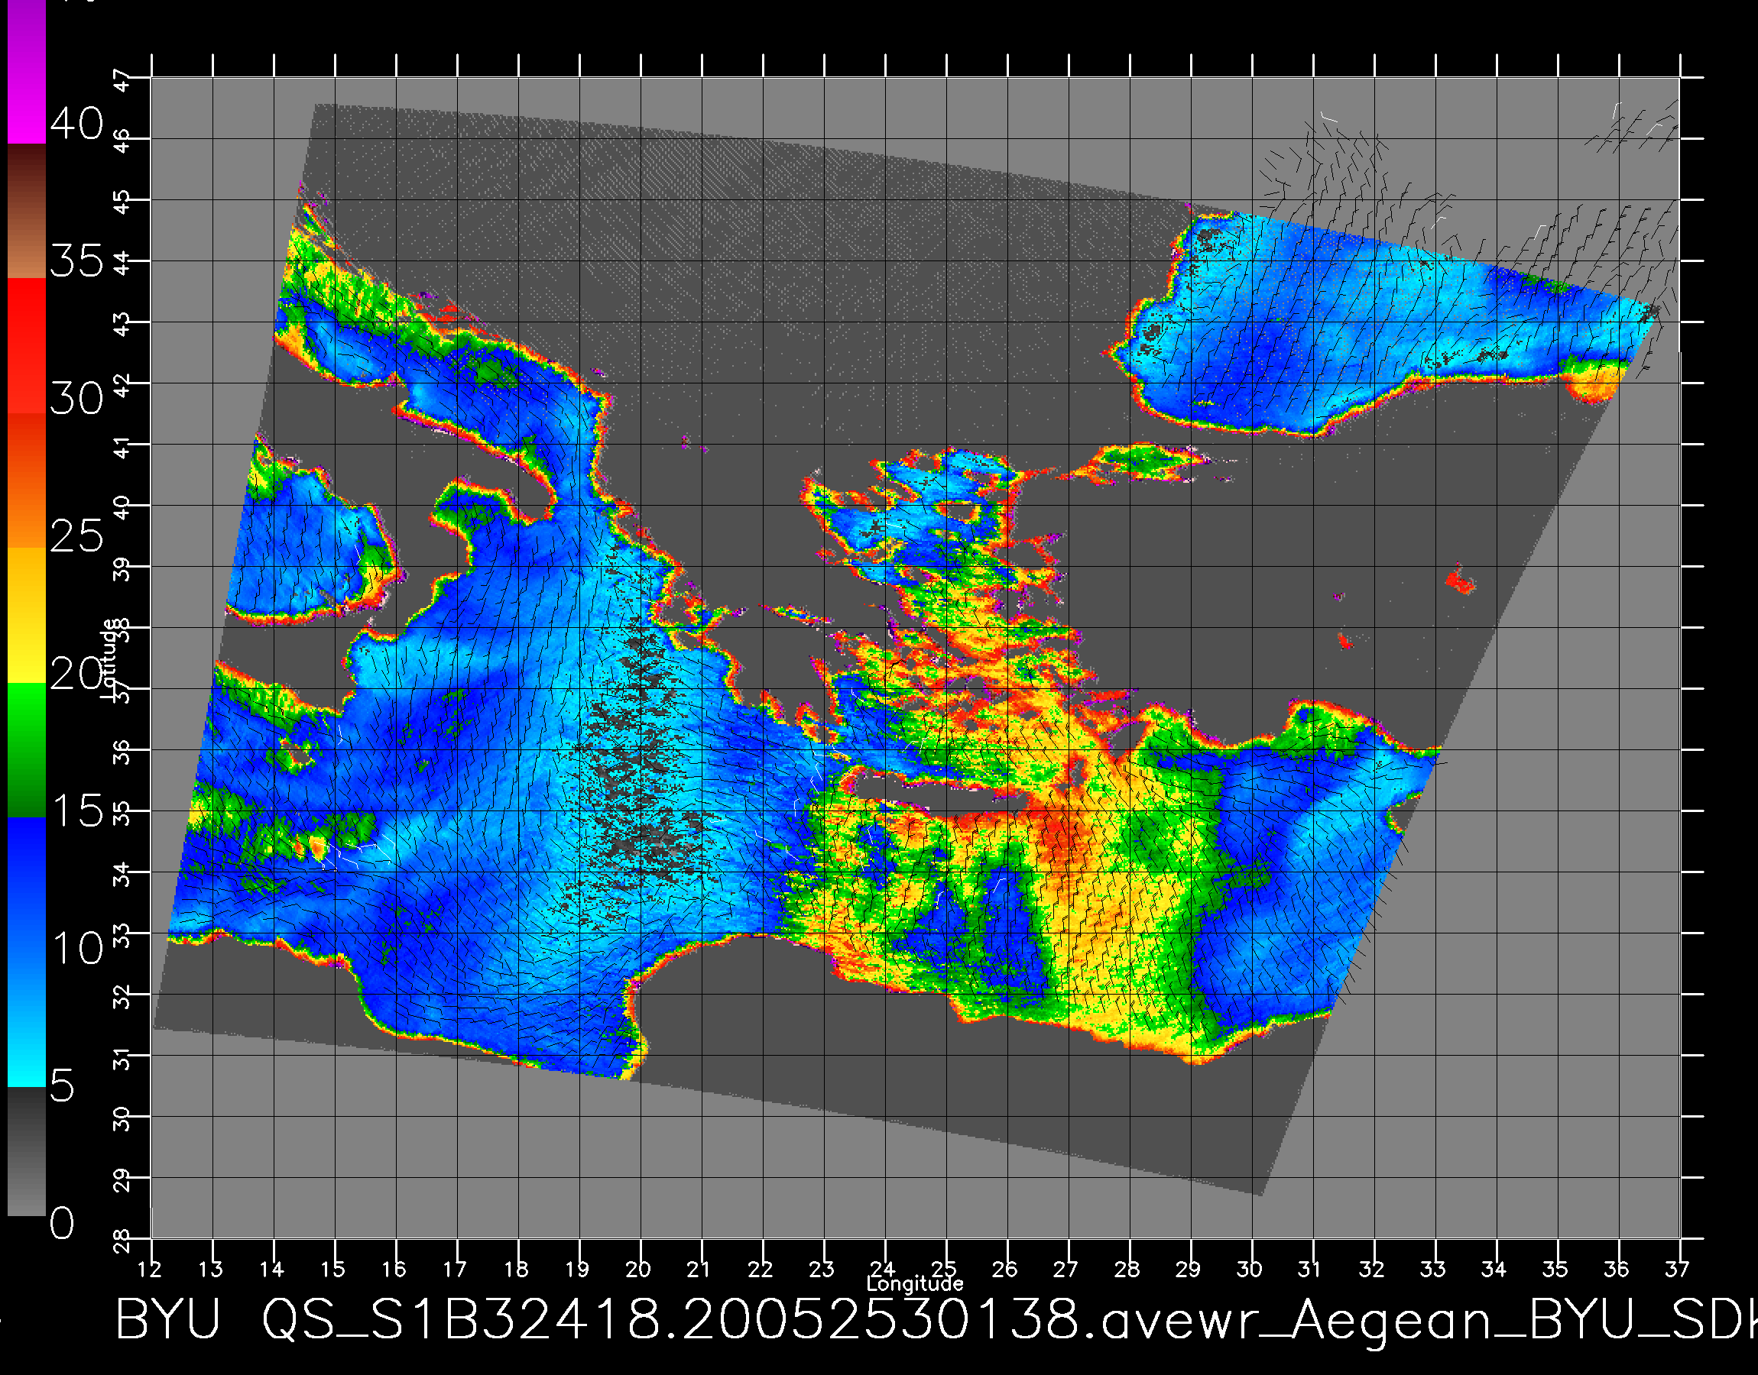Click the QS_S1B32418 filename text in title
The image size is (1758, 1375).
pos(462,1320)
